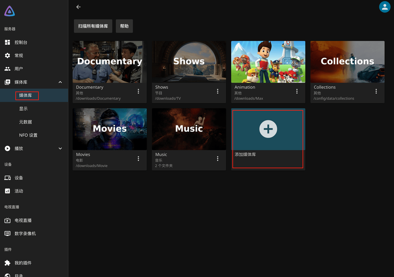The height and width of the screenshot is (277, 394).
Task: Click the /downloads/Max path text
Action: (x=249, y=98)
